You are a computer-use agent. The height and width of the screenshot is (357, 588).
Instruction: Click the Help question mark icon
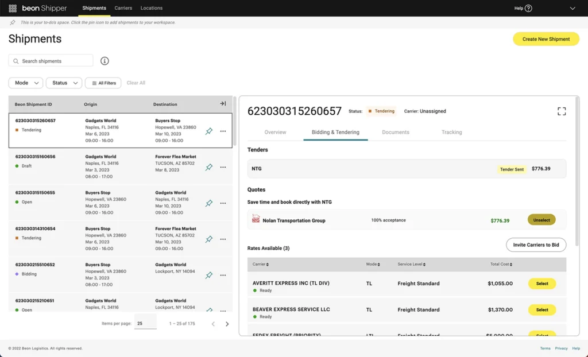click(528, 8)
